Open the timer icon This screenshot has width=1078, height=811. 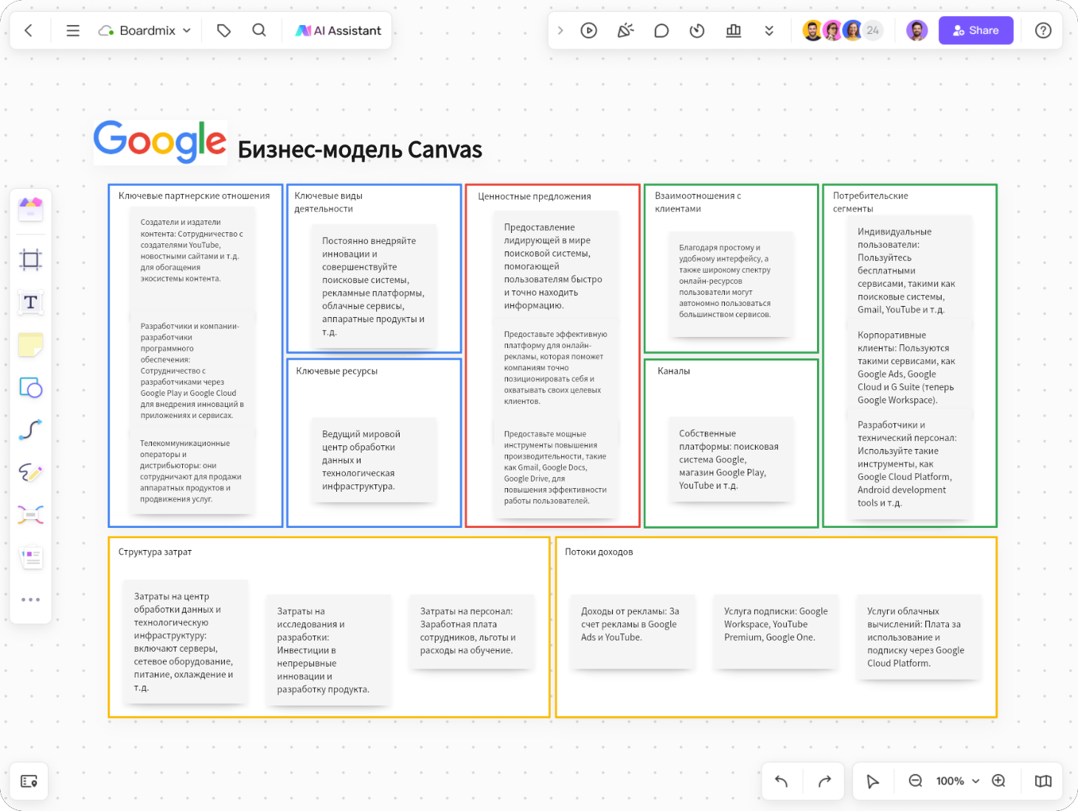(x=697, y=30)
